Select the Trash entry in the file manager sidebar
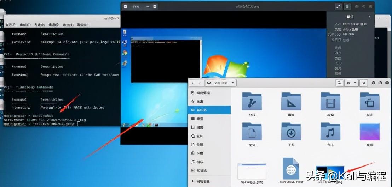Viewport: 392px width, 187px height. point(209,171)
